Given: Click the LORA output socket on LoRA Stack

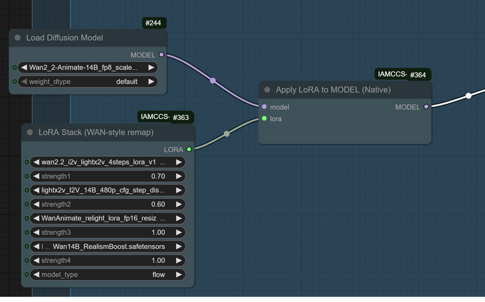Looking at the screenshot, I should [x=189, y=150].
